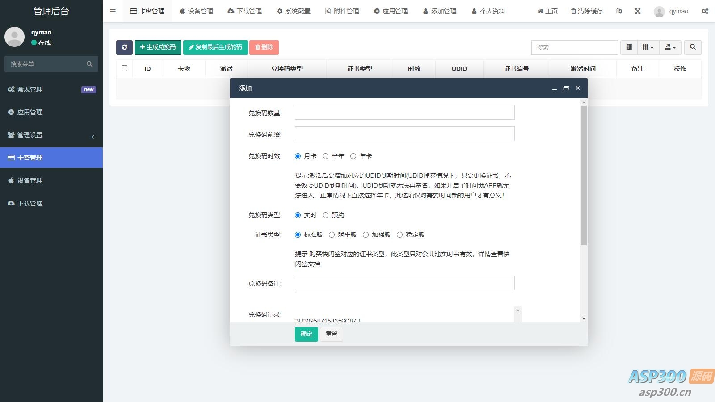Screen dimensions: 715x402
Task: Open the language switch icon
Action: (619, 11)
